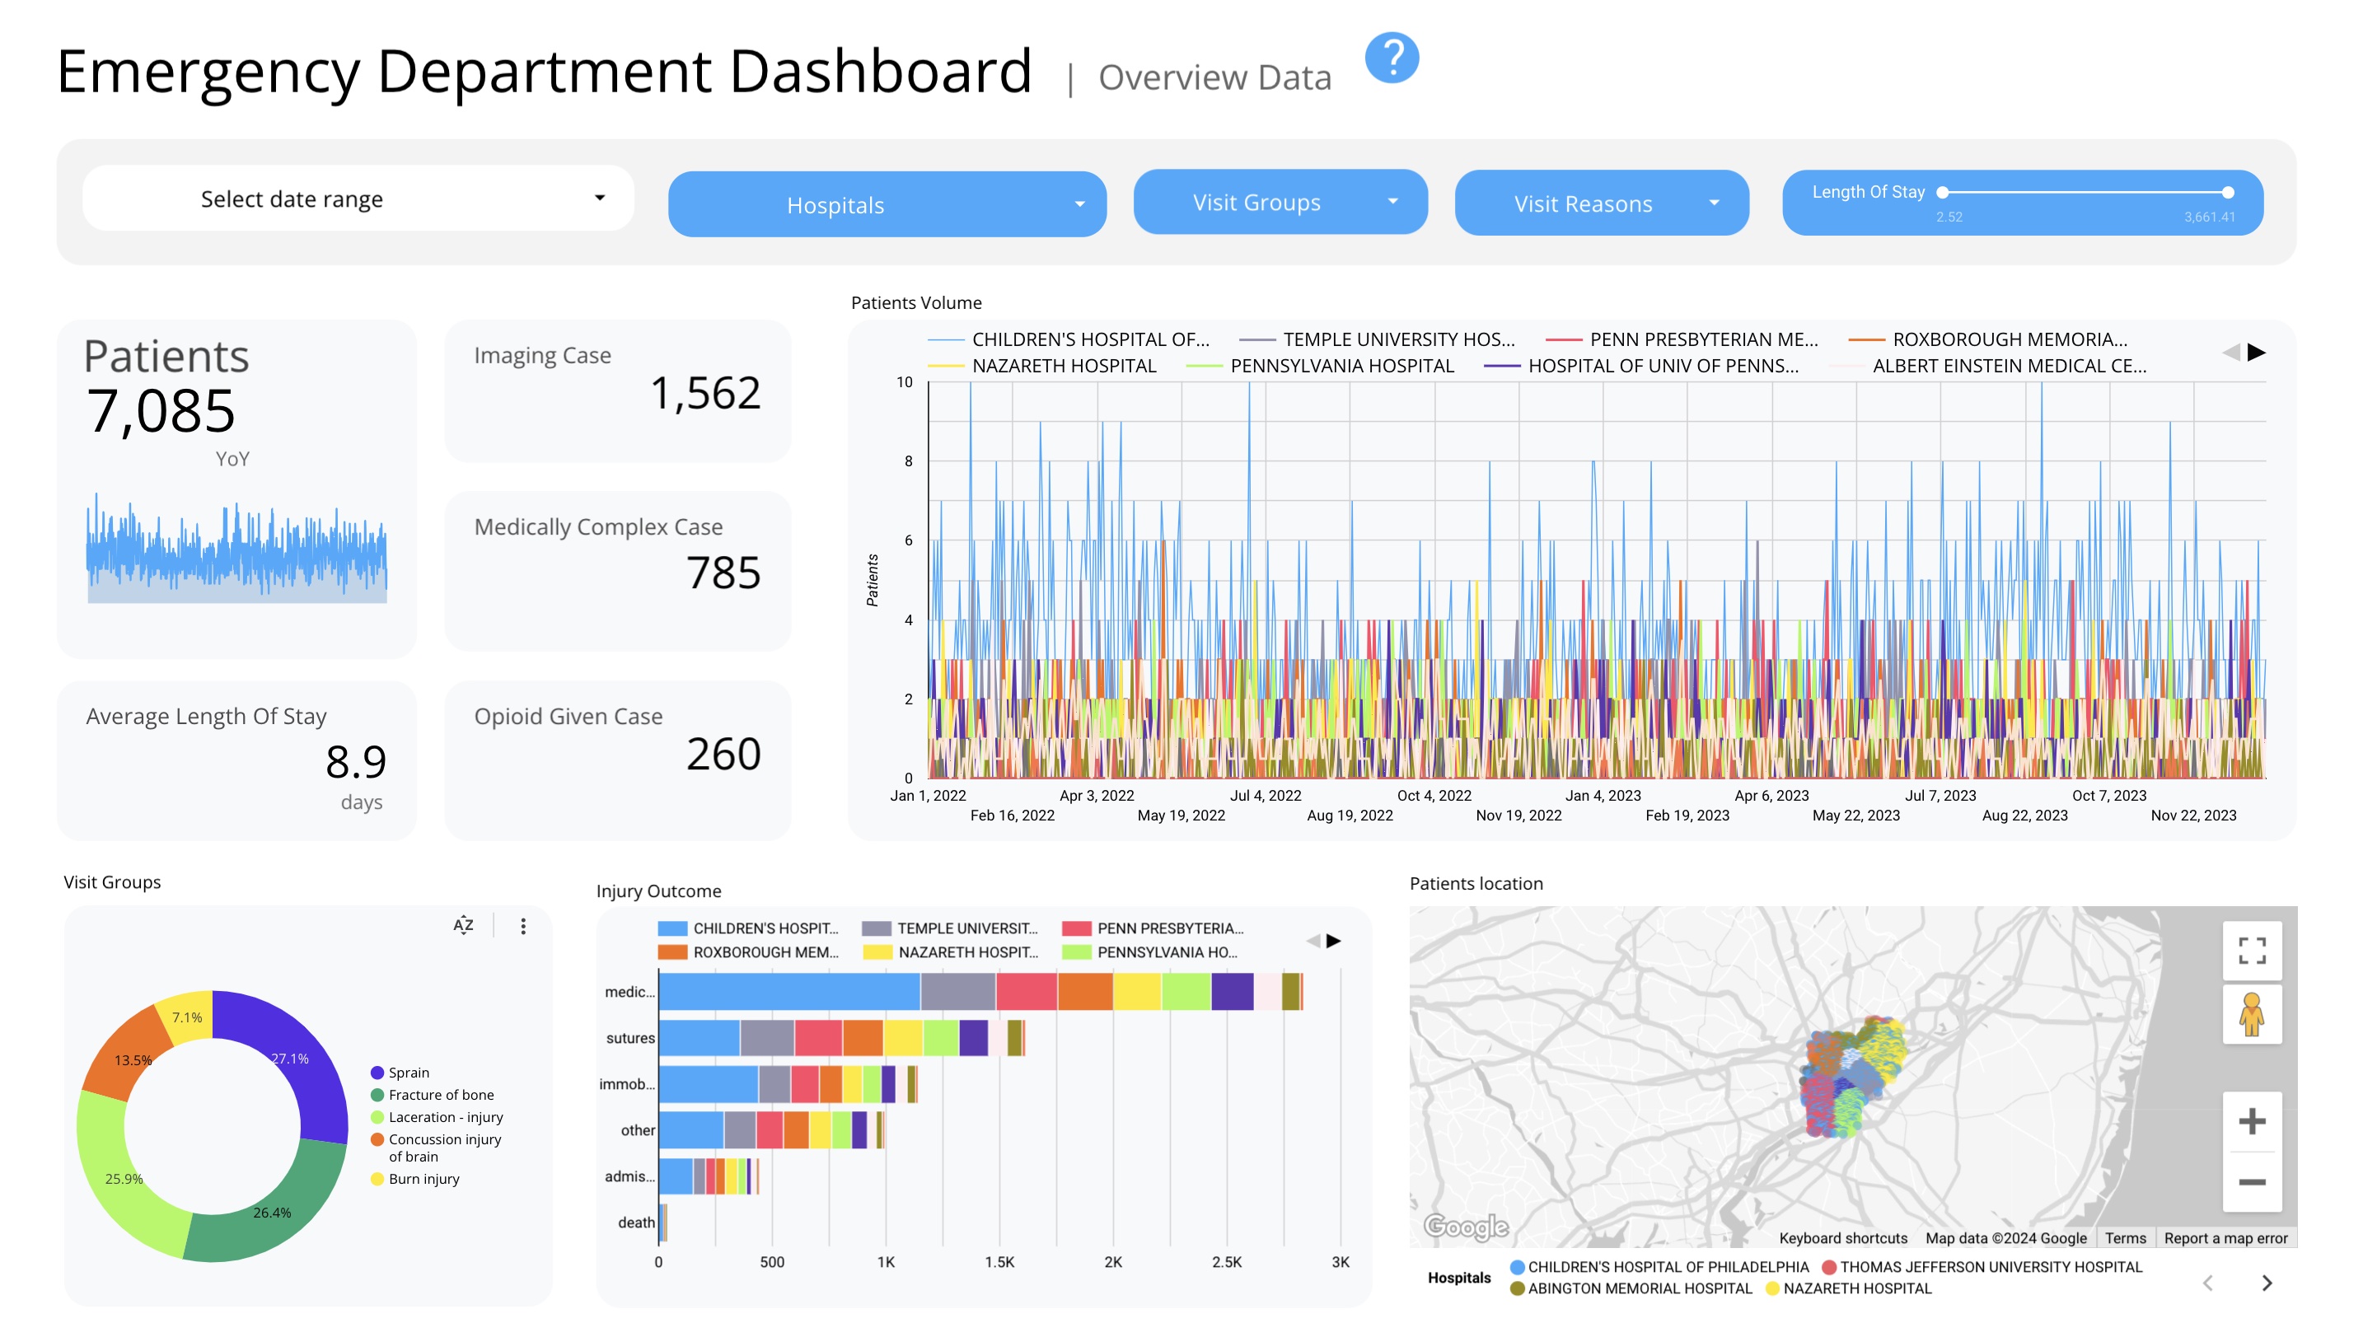Click the A-Z sort icon on Visit Groups chart
Screen dimensions: 2363x1323
(x=463, y=927)
